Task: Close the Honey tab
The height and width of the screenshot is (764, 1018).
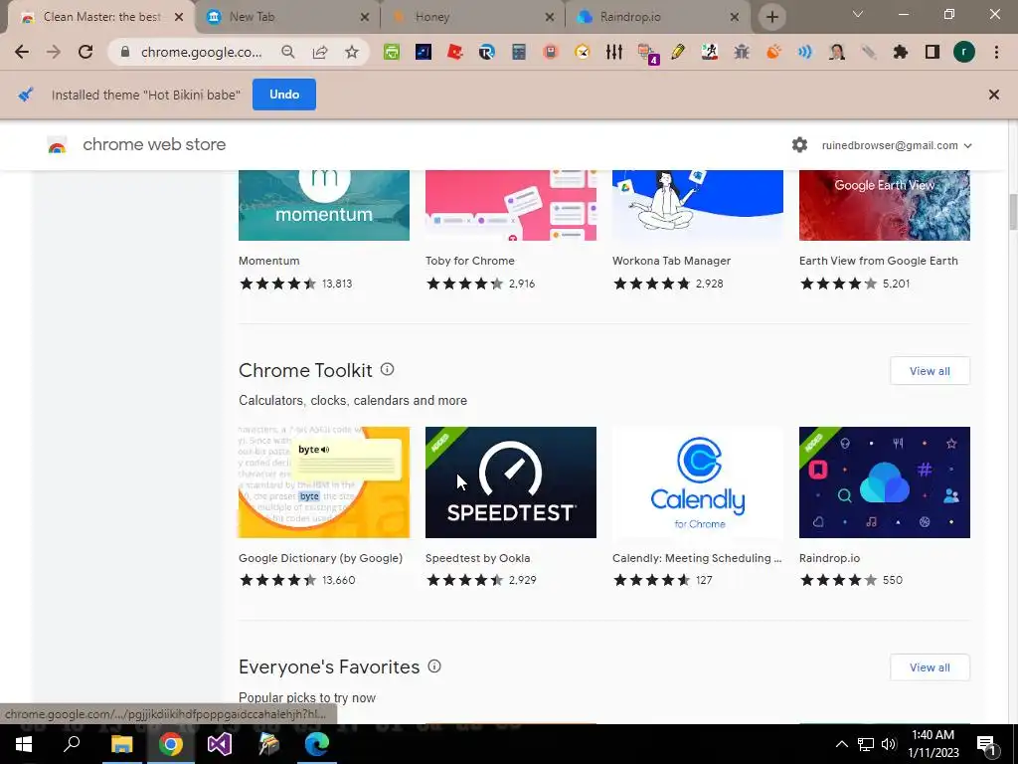Action: [549, 17]
